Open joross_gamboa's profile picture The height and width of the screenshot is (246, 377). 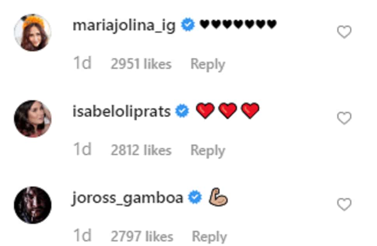point(32,205)
